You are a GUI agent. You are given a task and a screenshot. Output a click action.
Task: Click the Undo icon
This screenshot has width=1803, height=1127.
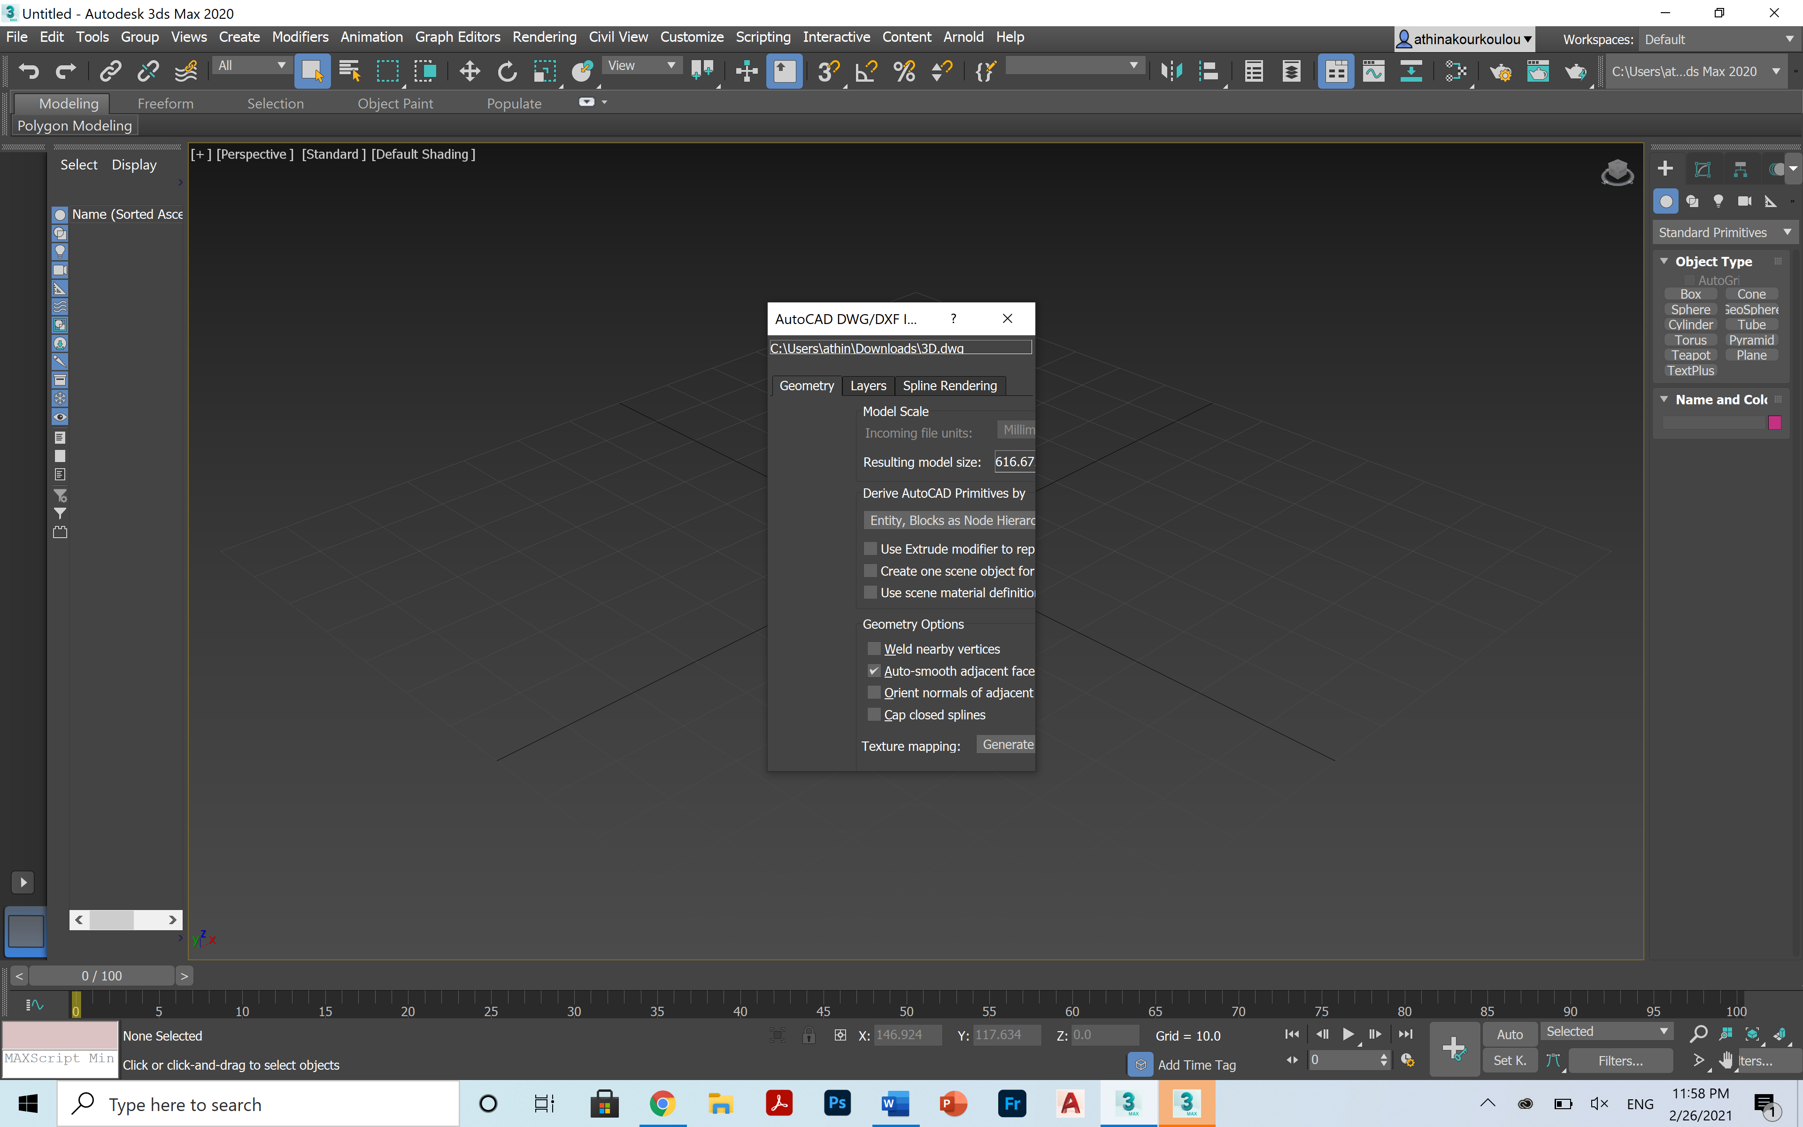click(x=30, y=71)
